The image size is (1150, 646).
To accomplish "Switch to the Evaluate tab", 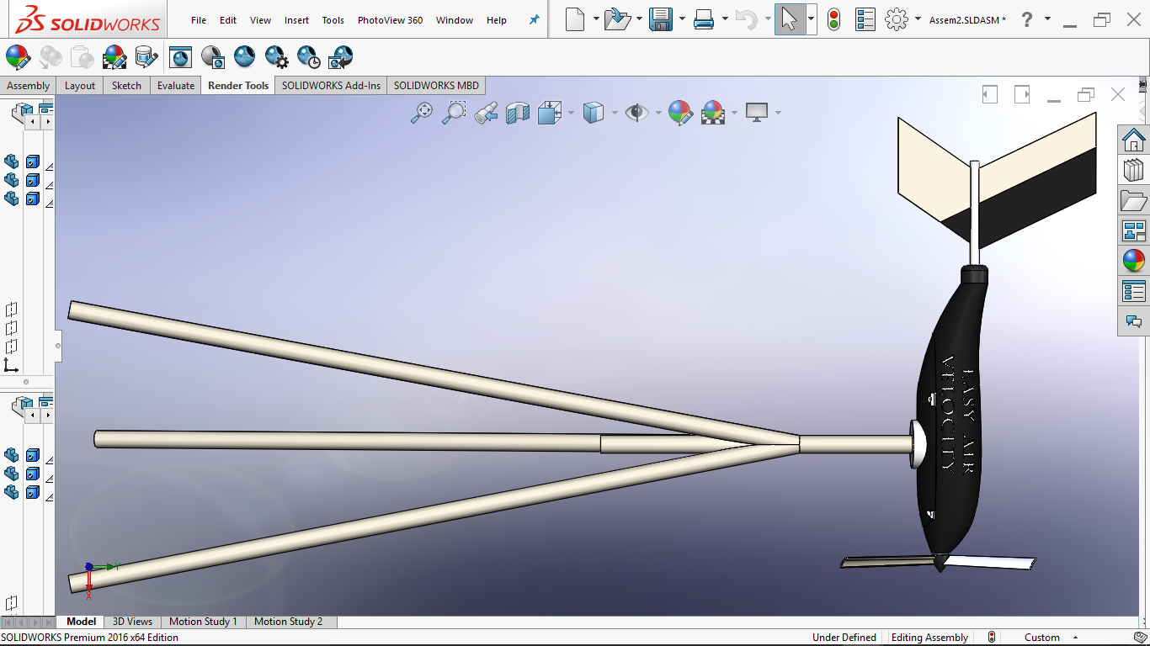I will pyautogui.click(x=176, y=85).
